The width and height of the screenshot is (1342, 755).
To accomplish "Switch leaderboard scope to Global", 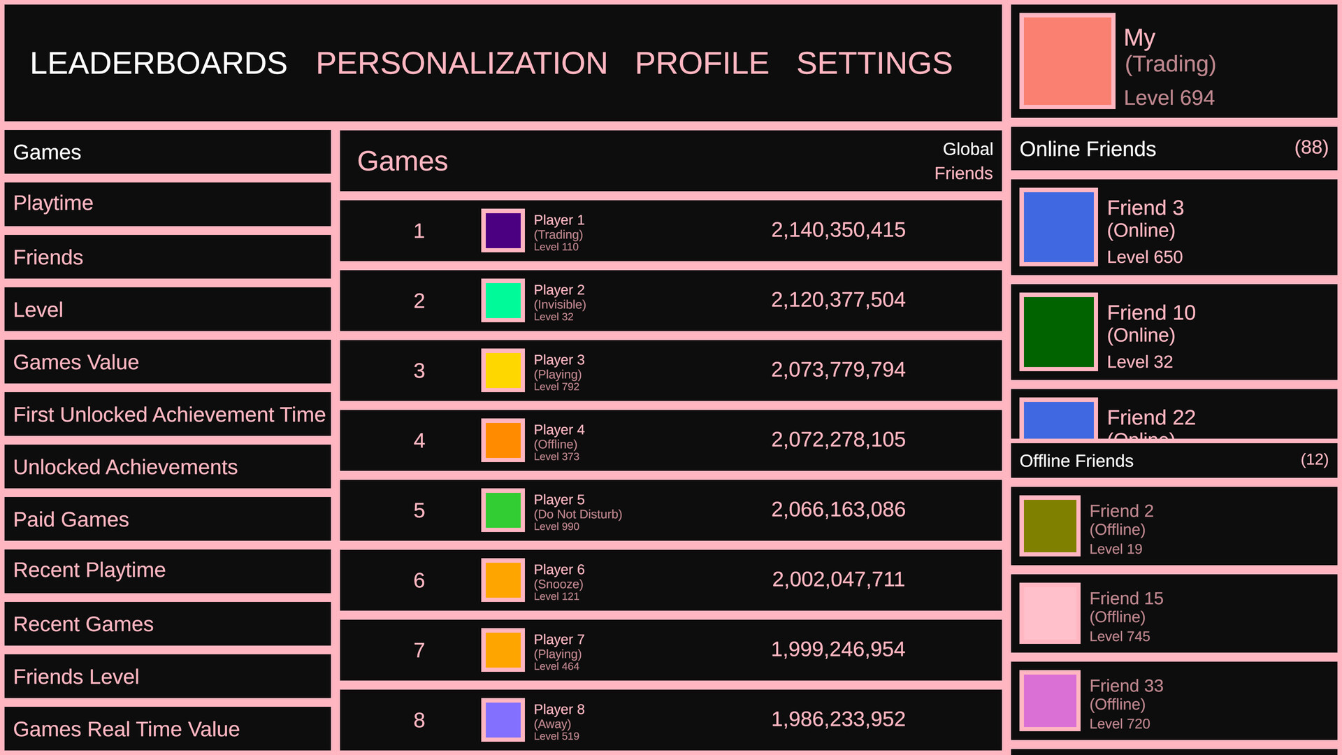I will [x=967, y=149].
